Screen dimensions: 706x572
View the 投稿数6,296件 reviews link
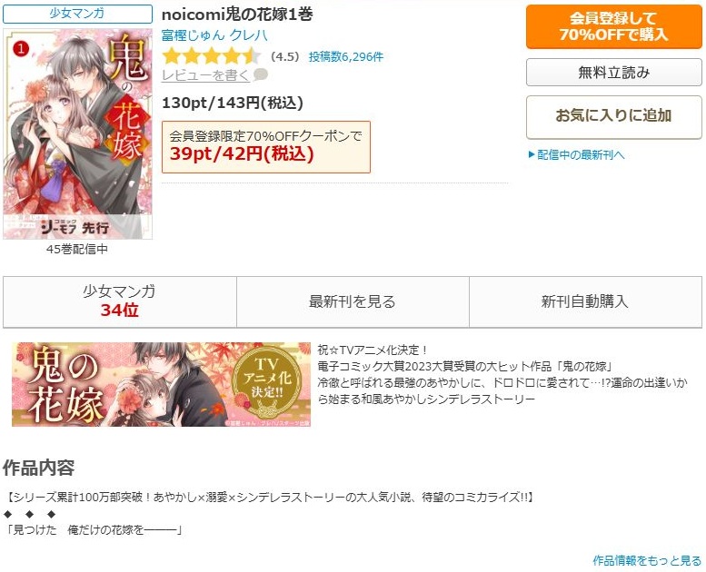pyautogui.click(x=346, y=56)
